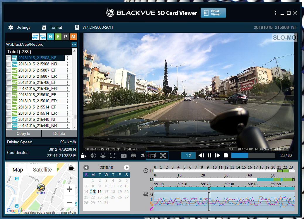The width and height of the screenshot is (304, 219).
Task: Check the box for 20181015_215908_NR
Action: (9, 64)
